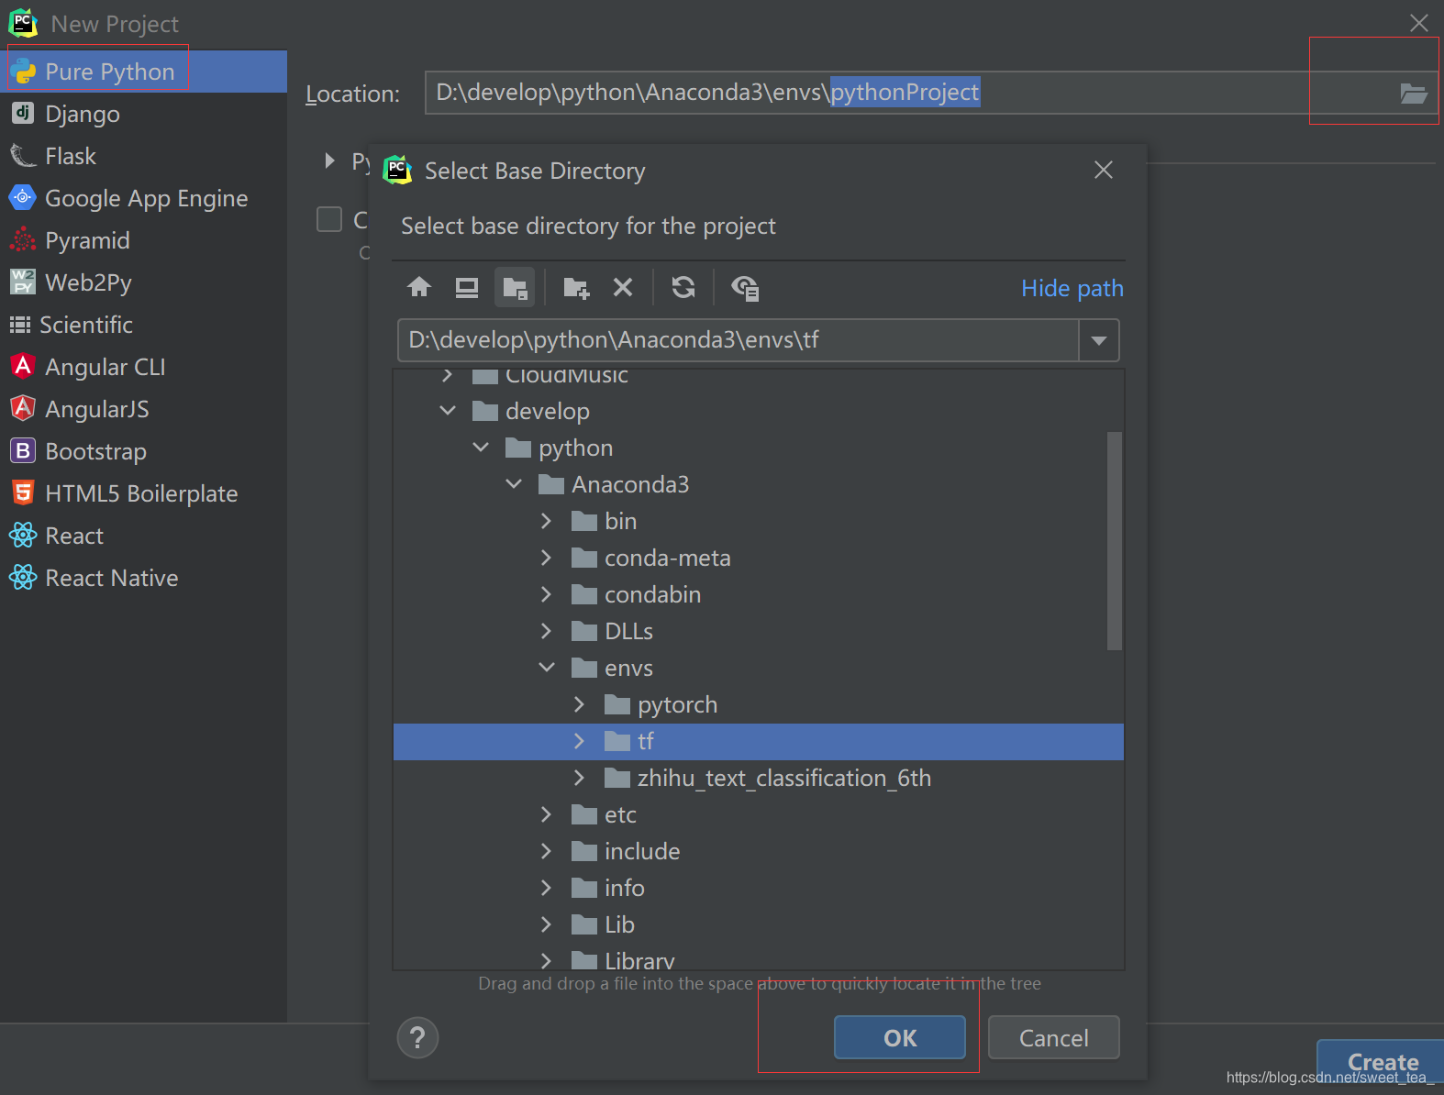Select HTML5 Boilerplate project type

tap(143, 493)
